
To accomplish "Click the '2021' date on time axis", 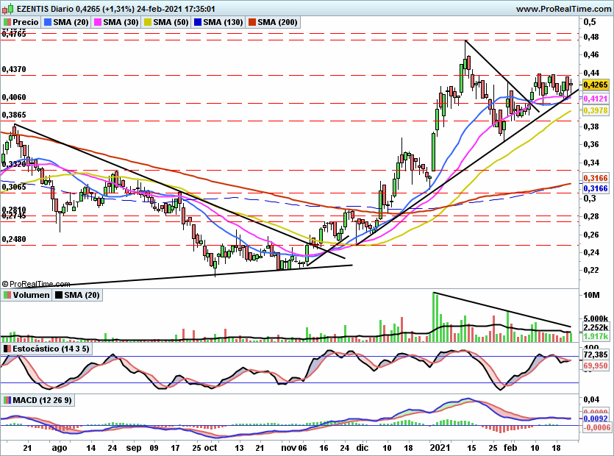I will pyautogui.click(x=439, y=448).
